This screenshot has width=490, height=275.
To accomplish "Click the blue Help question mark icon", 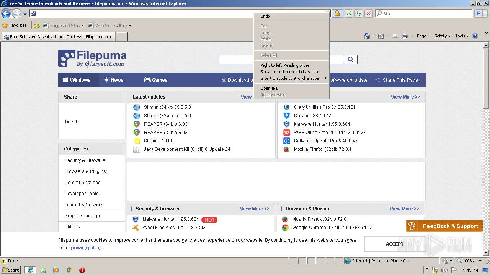I will 475,36.
